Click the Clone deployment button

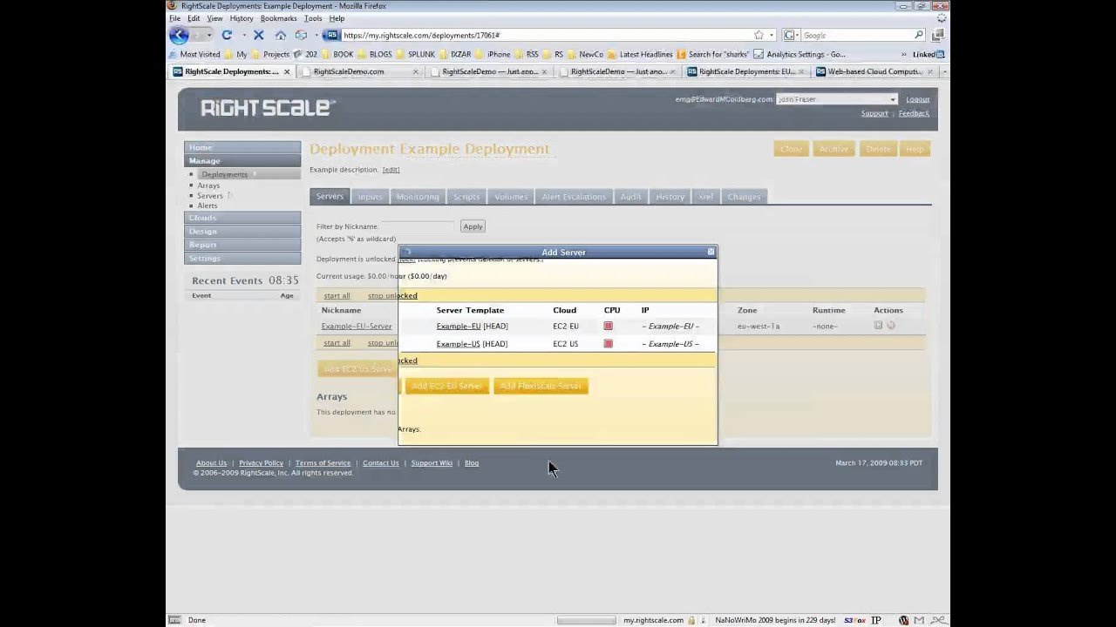[792, 149]
